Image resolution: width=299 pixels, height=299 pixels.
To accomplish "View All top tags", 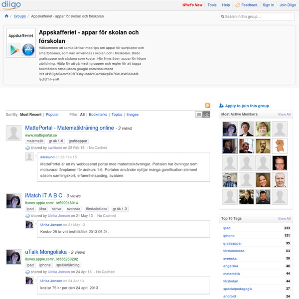I will [284, 218].
